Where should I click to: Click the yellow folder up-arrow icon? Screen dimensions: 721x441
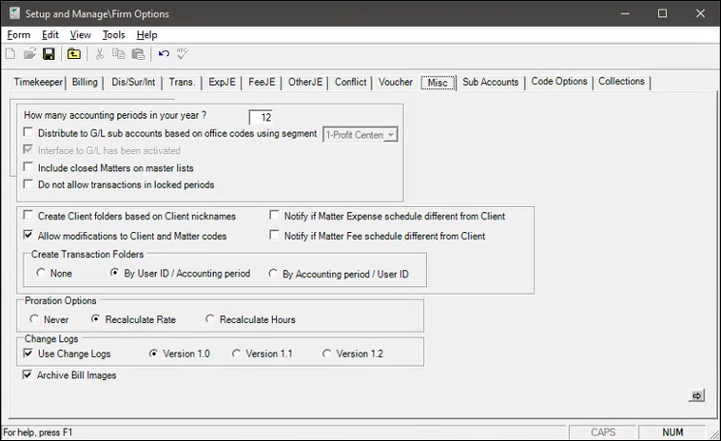74,54
